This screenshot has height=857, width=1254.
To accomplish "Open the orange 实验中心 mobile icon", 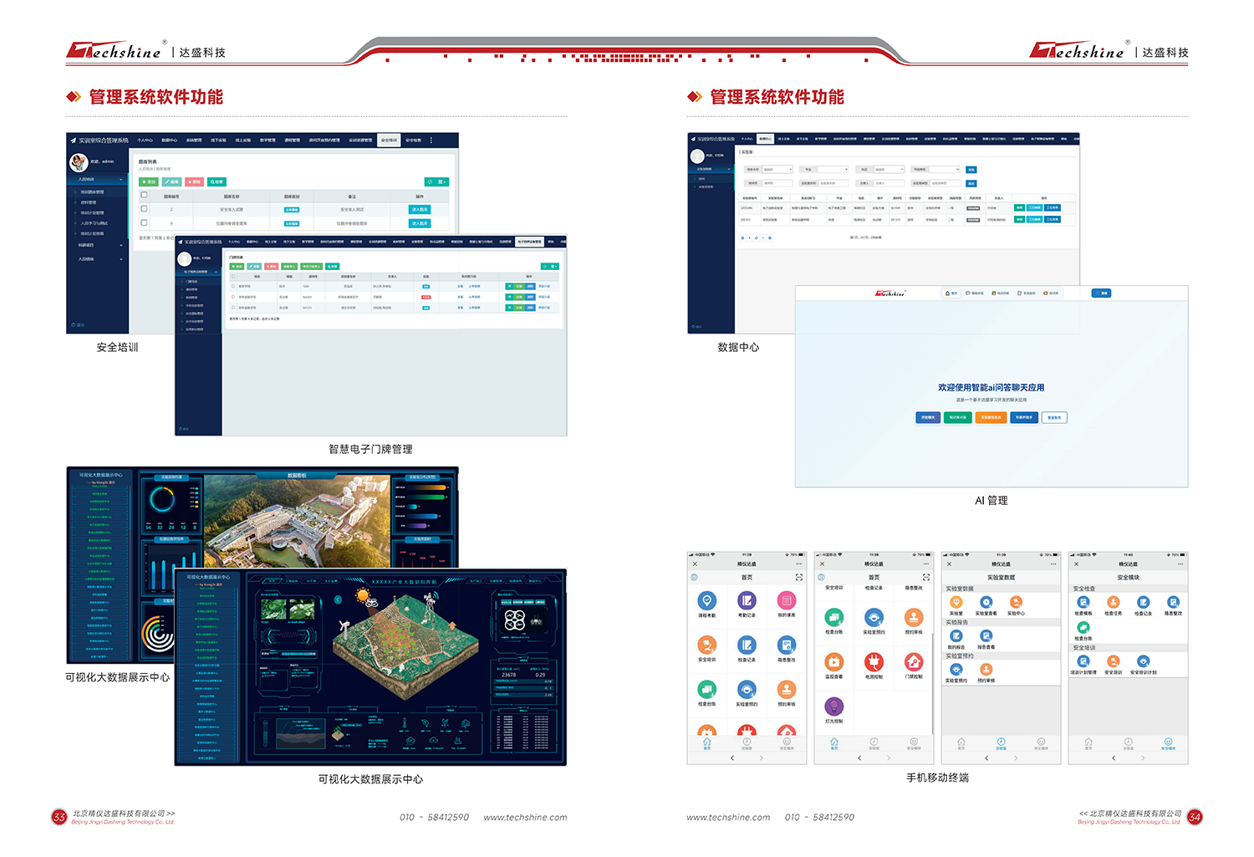I will pyautogui.click(x=1016, y=603).
